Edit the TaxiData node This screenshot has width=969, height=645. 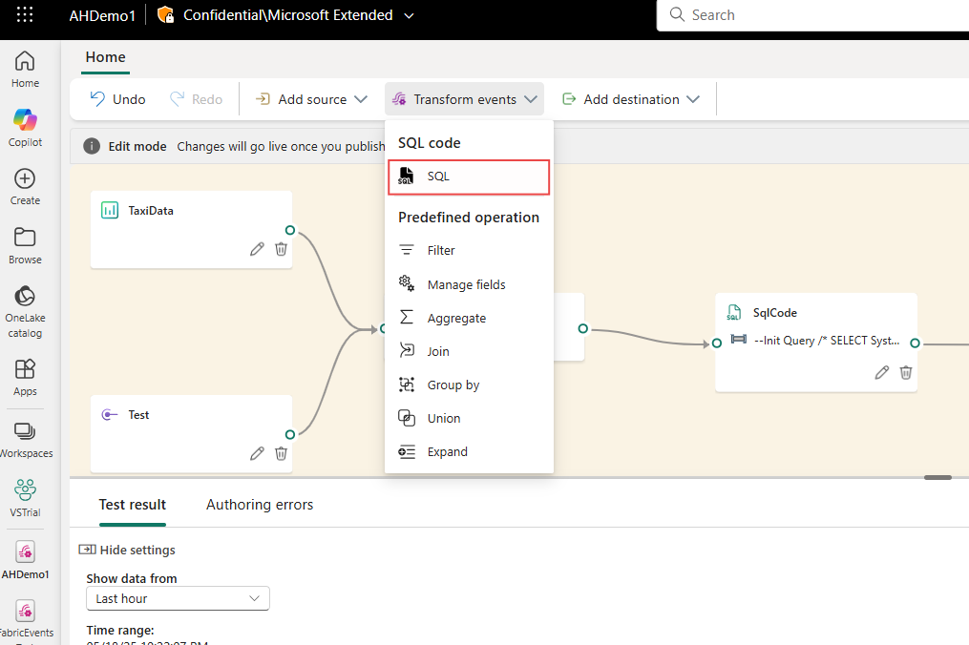coord(257,249)
